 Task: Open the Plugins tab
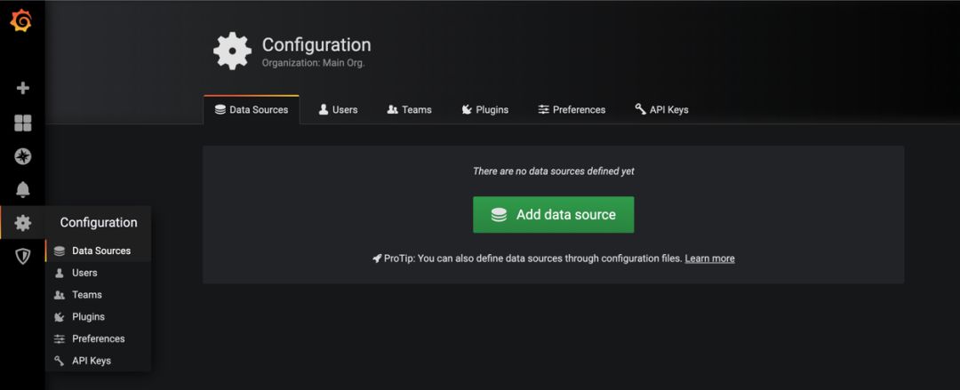click(x=485, y=109)
